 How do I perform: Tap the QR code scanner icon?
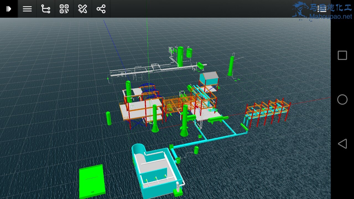tap(64, 9)
